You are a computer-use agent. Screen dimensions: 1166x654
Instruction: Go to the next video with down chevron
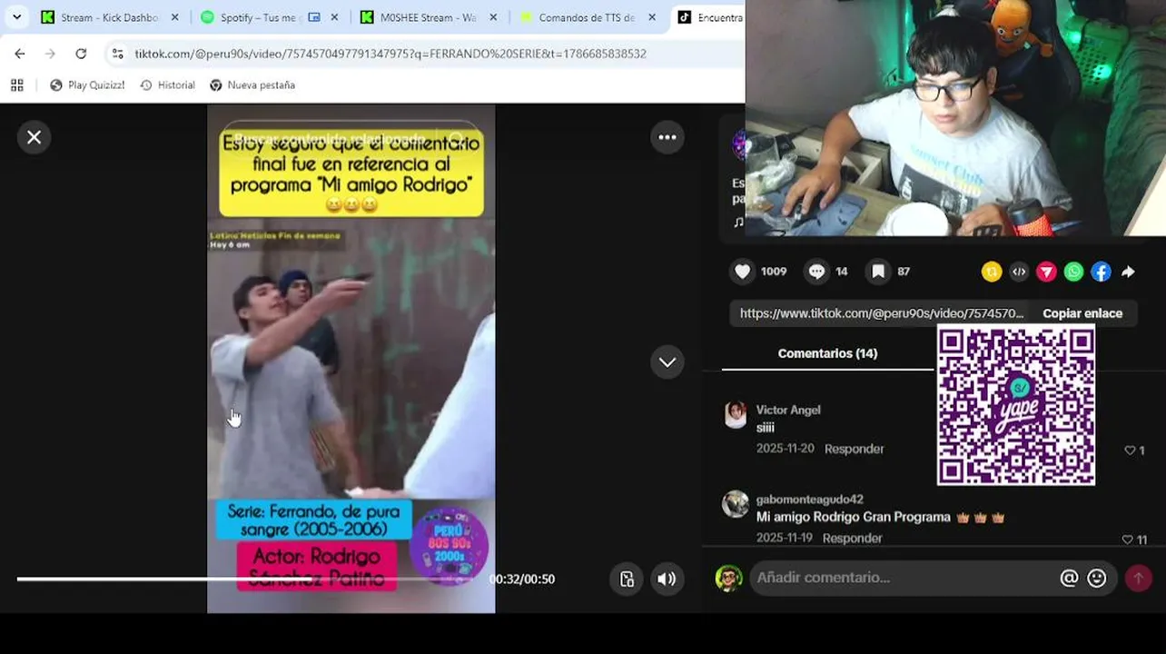667,362
